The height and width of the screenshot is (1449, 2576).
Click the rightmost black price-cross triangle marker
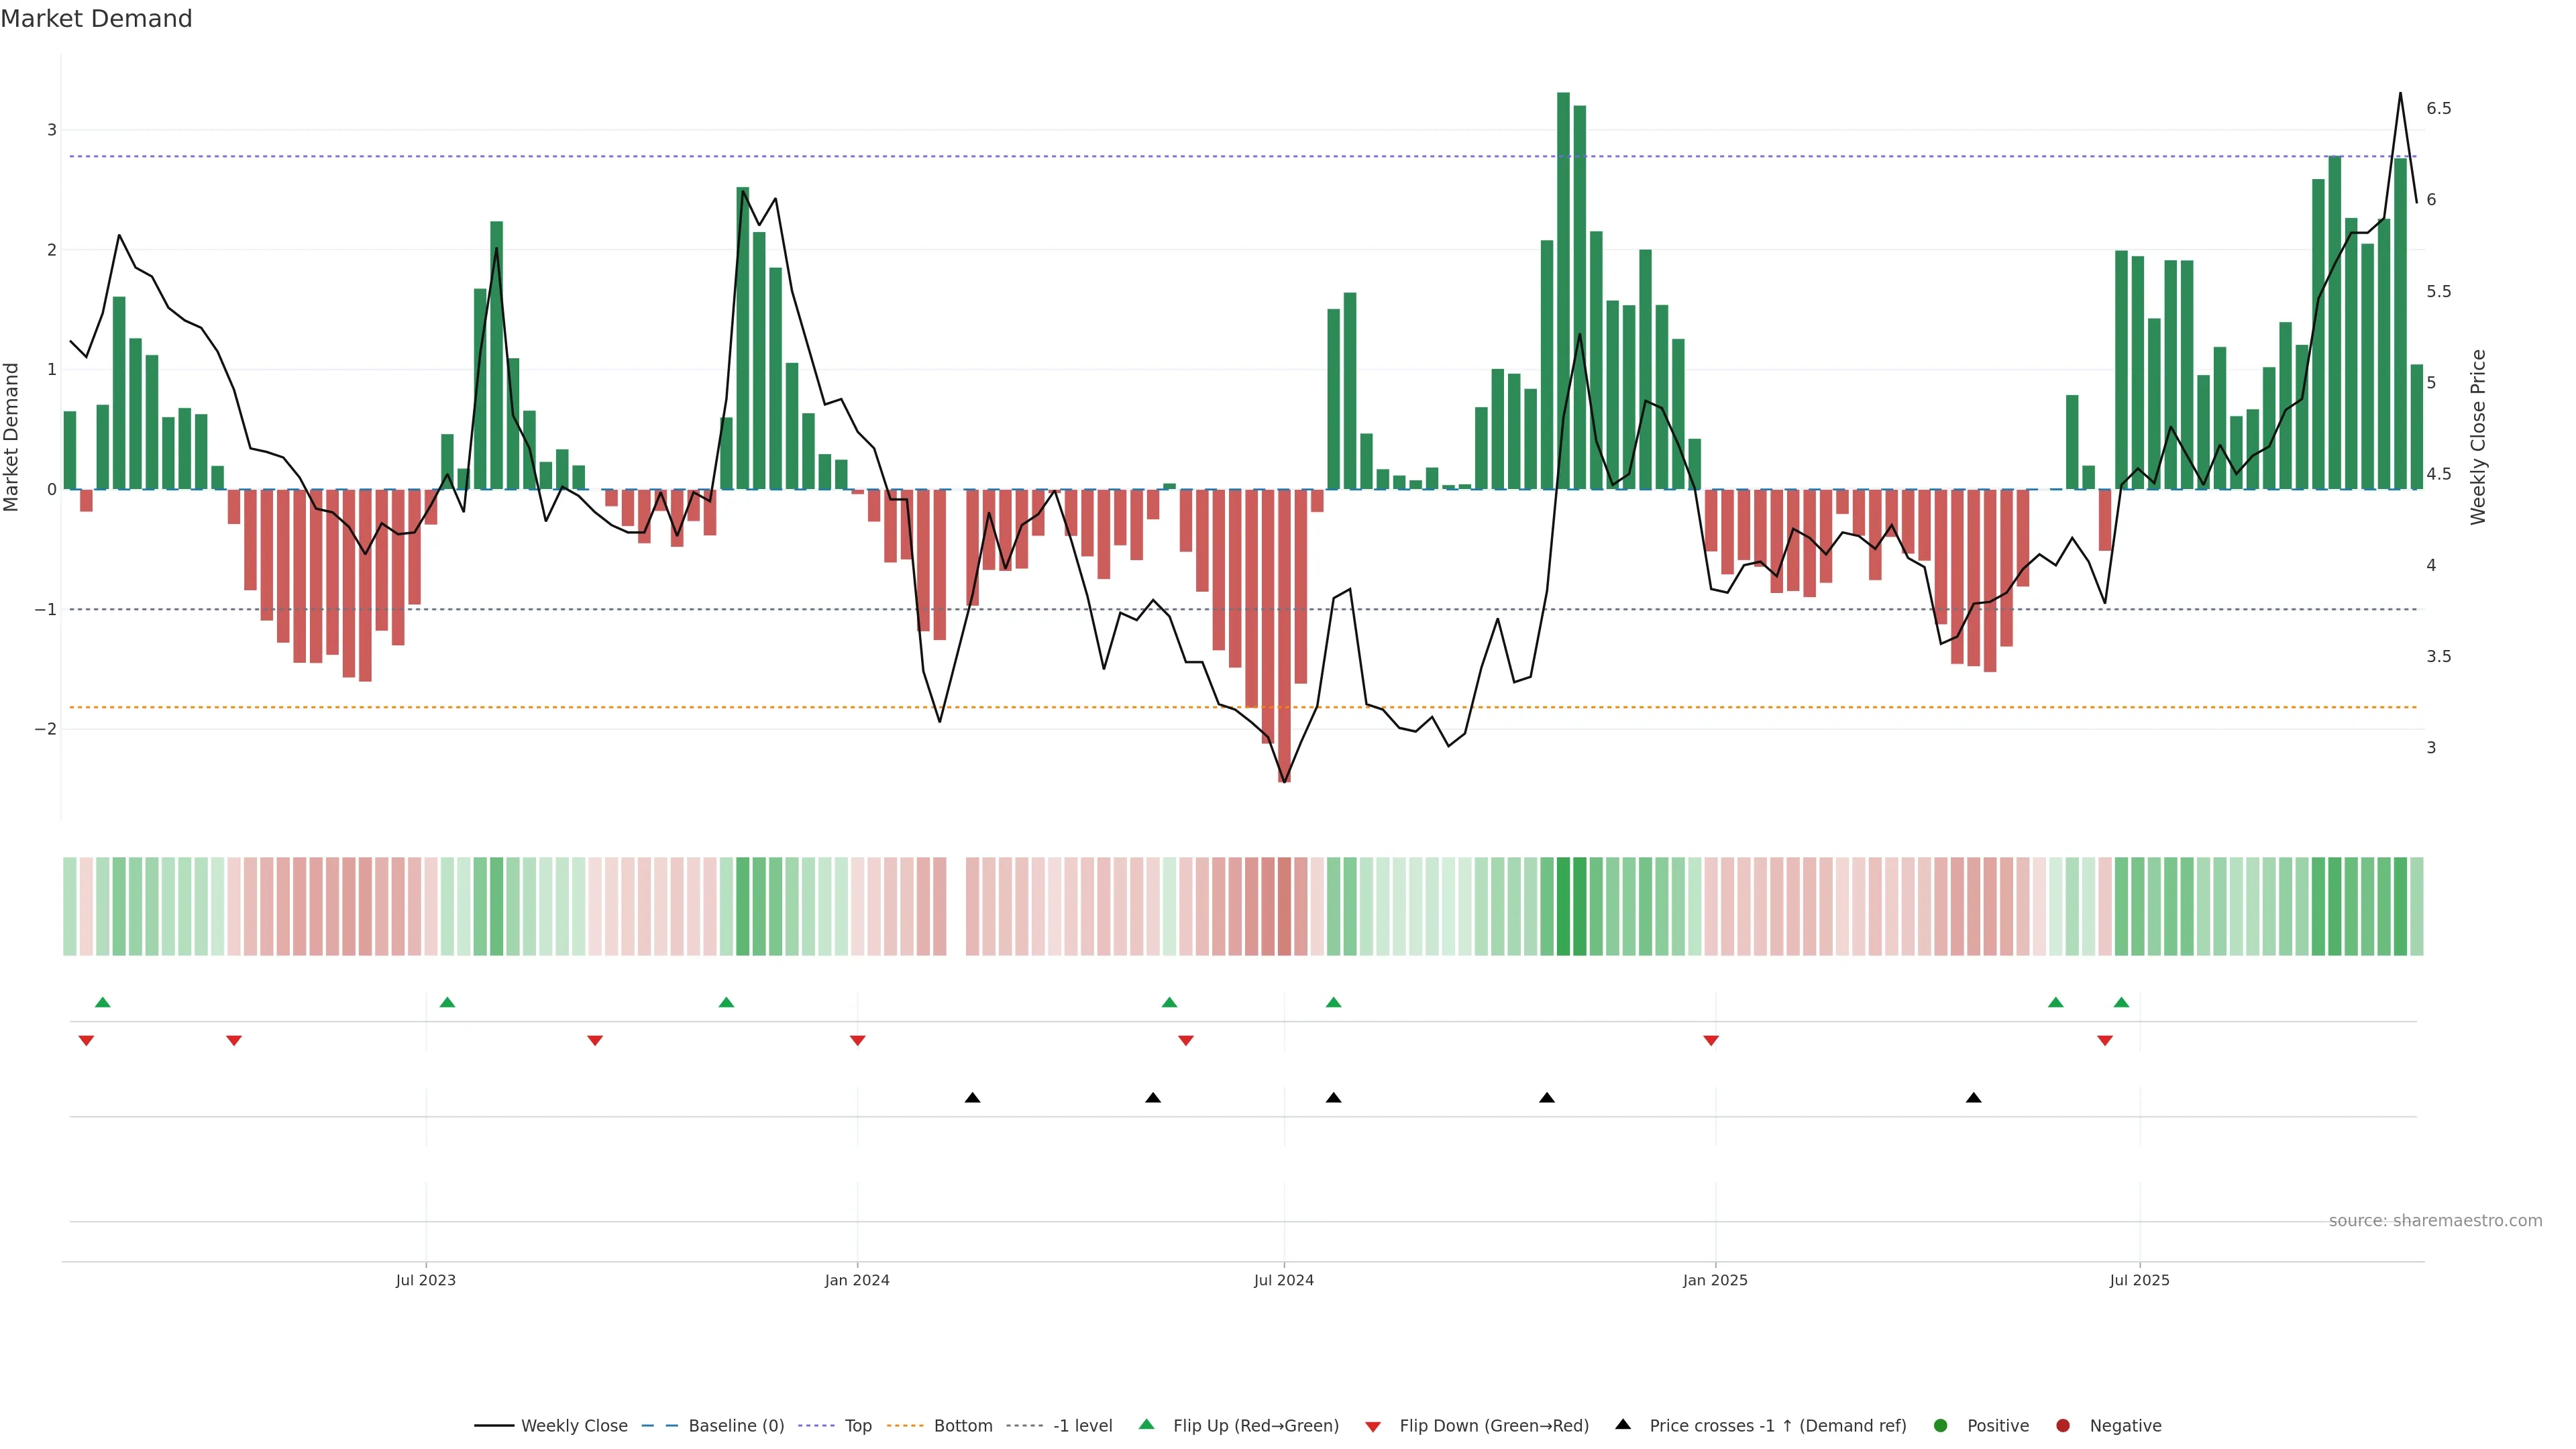pyautogui.click(x=1973, y=1098)
